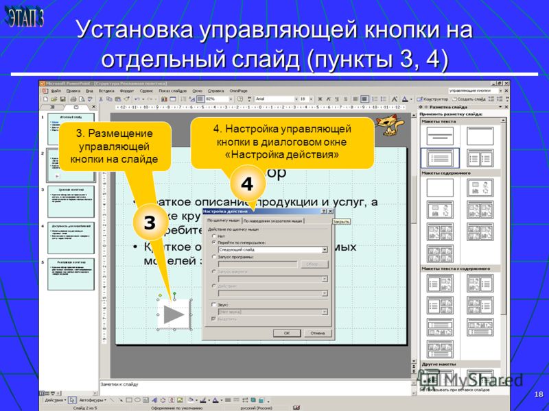Click the Help question icon in toolbar
This screenshot has height=411, width=549.
[240, 99]
